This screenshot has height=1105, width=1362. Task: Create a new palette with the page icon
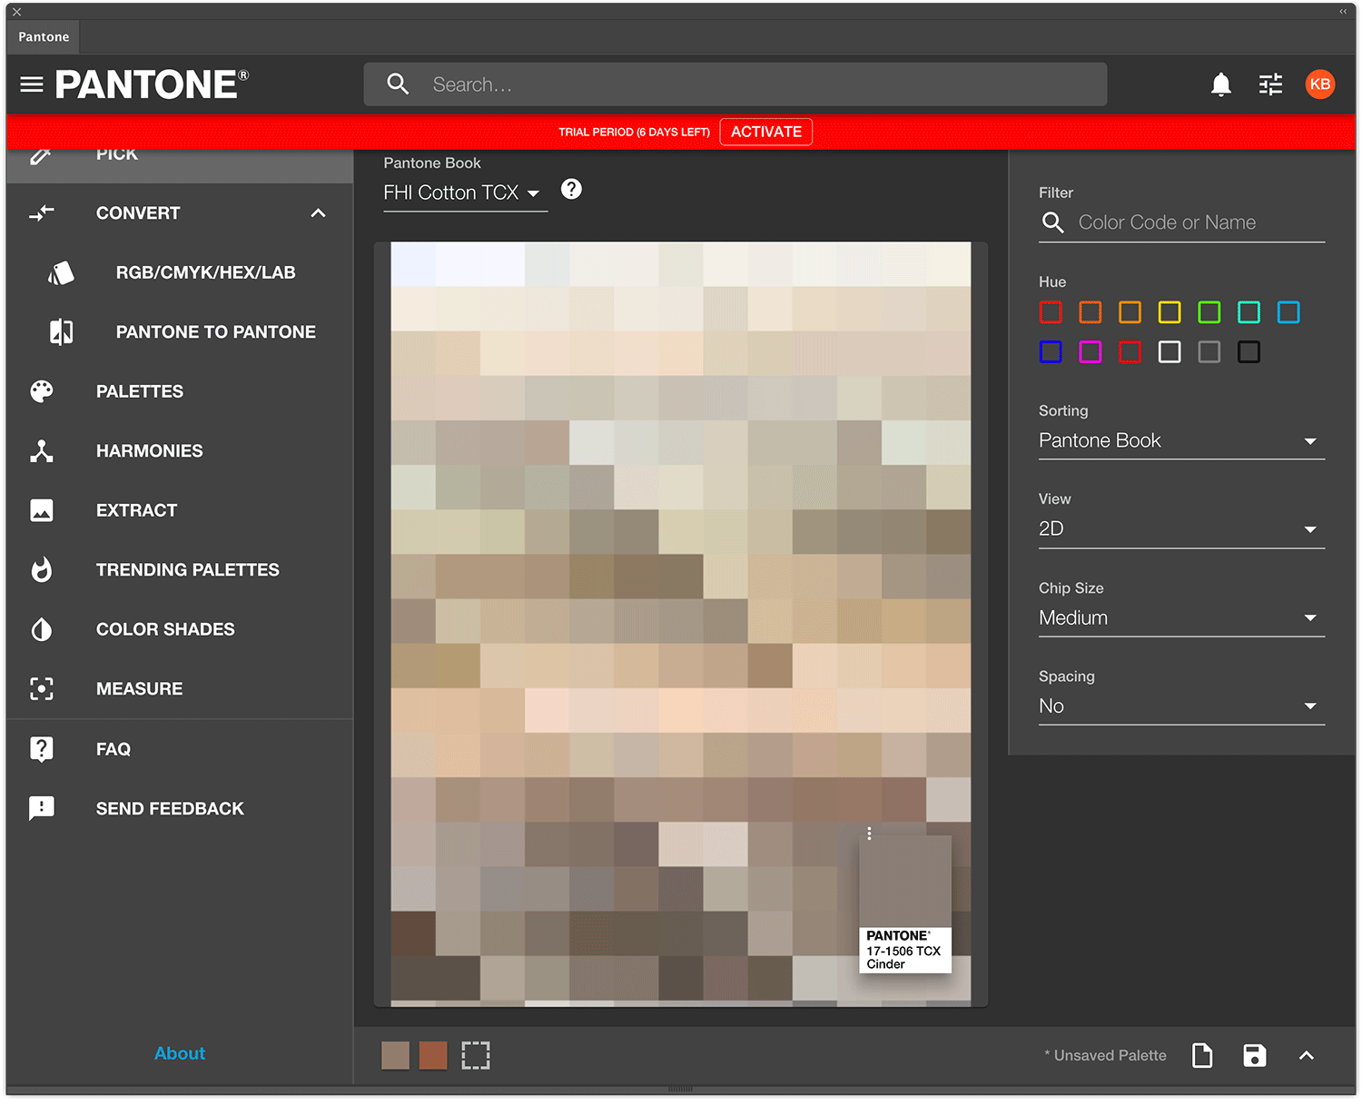pos(1202,1055)
